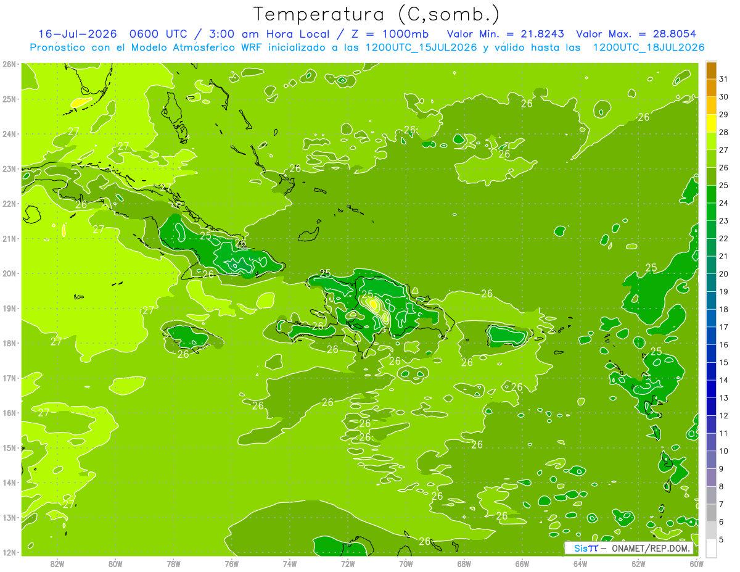
Task: Click the "24N" latitude axis label
Action: tap(9, 133)
